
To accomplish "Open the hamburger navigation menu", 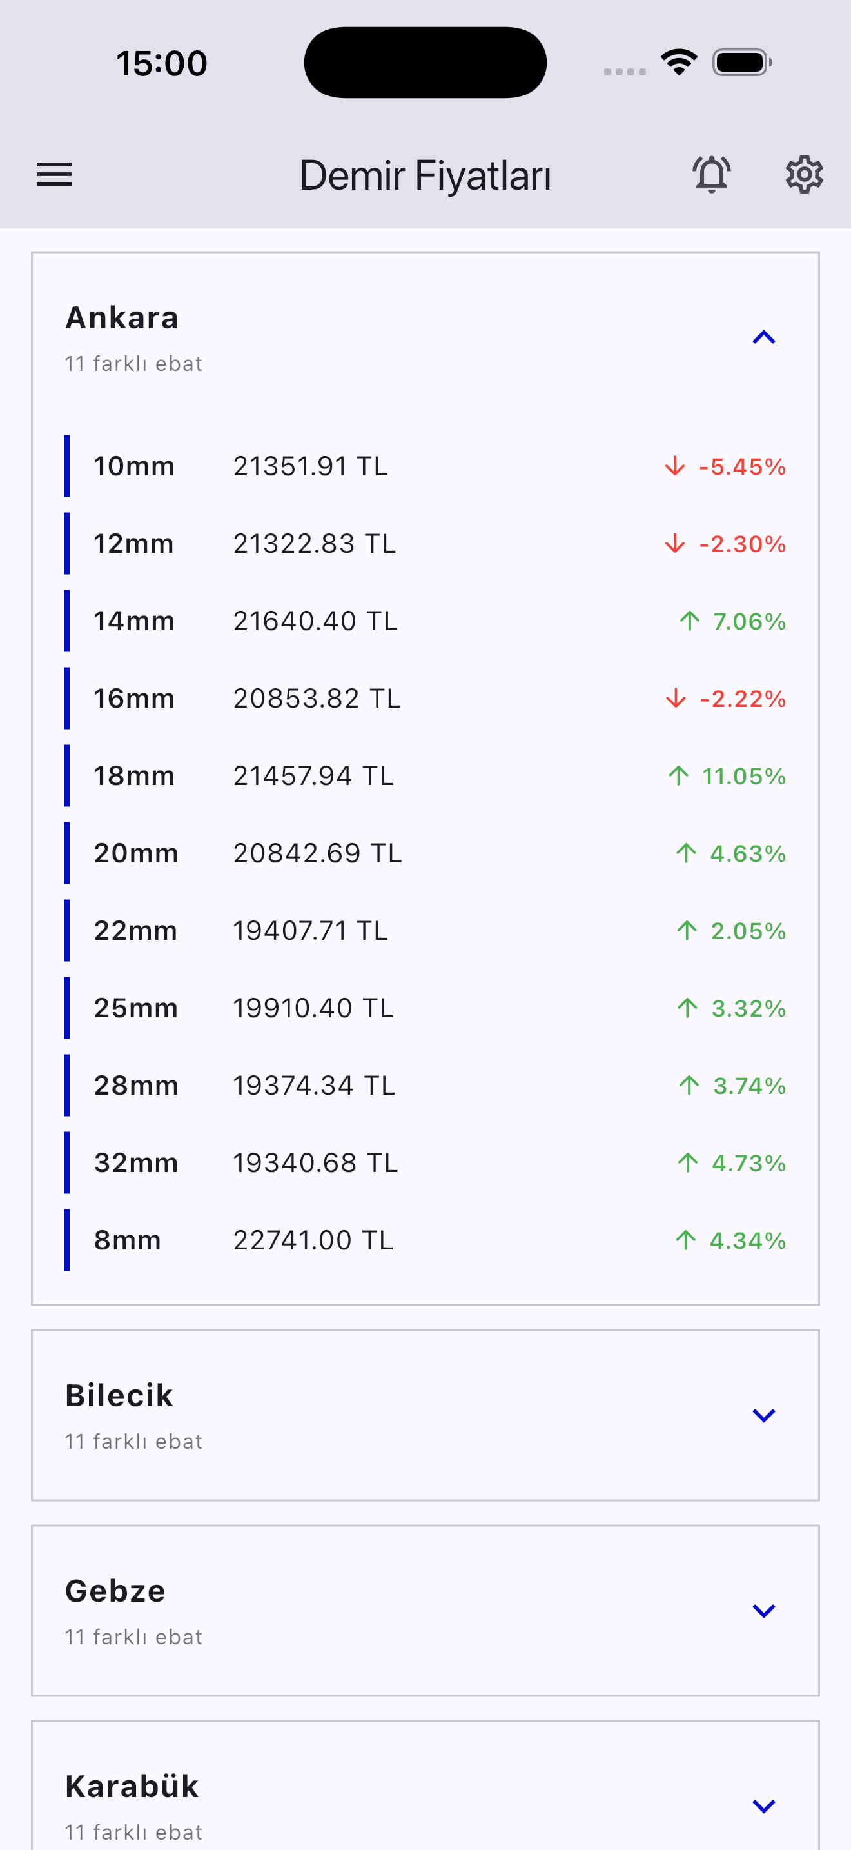I will tap(55, 175).
